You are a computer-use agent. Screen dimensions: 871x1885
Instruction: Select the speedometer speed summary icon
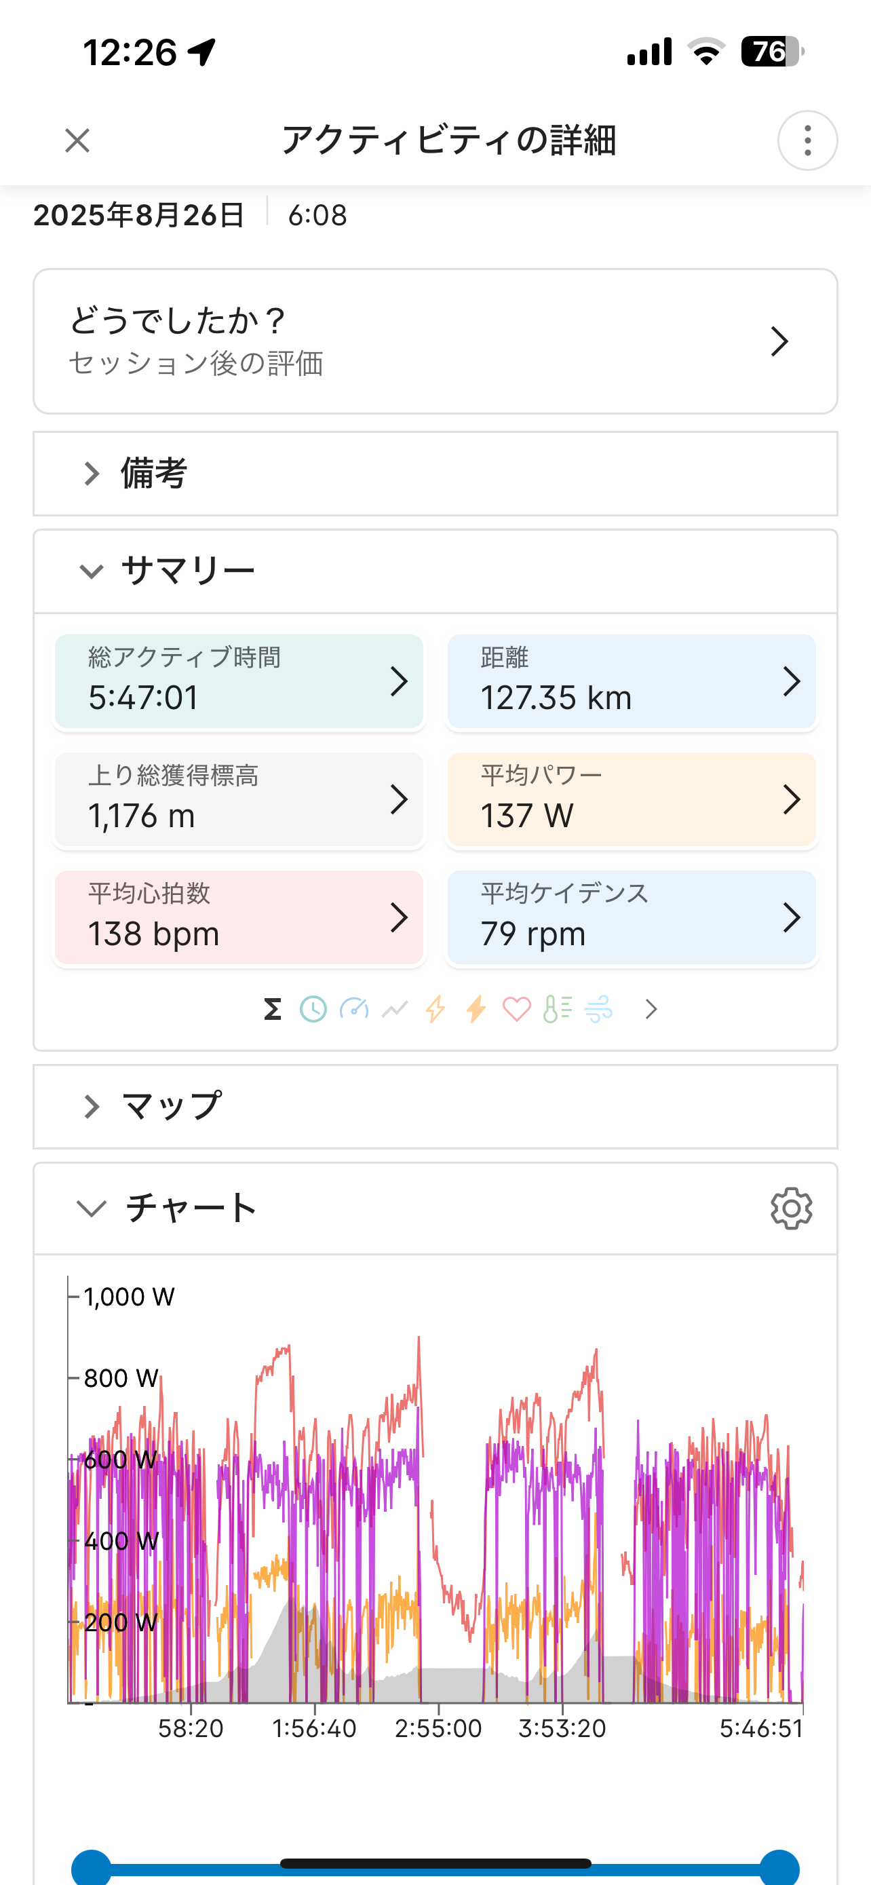tap(354, 1009)
